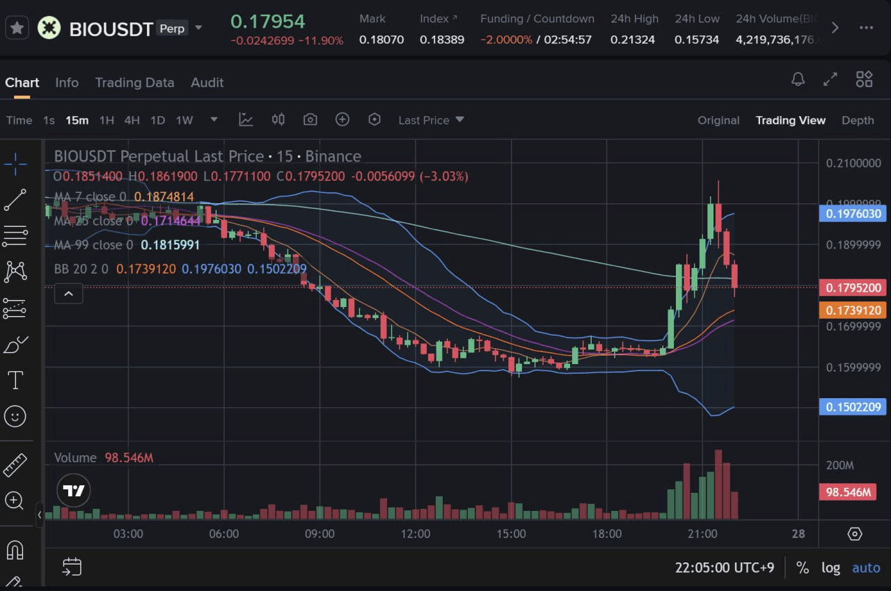Click the 0.1739120 orange price label
The height and width of the screenshot is (591, 891).
[x=854, y=310]
